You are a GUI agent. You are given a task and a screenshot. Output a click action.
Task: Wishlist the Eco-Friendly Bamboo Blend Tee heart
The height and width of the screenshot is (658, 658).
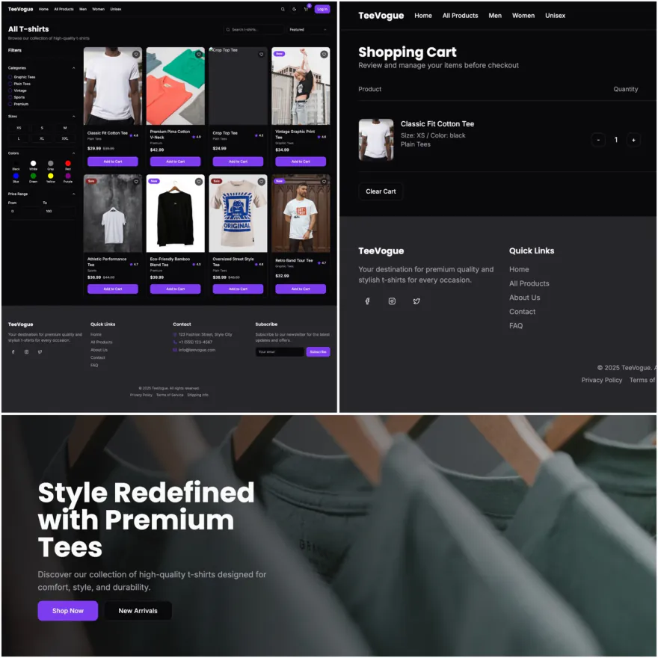(x=199, y=182)
